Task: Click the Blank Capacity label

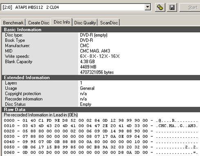Action: pyautogui.click(x=19, y=62)
